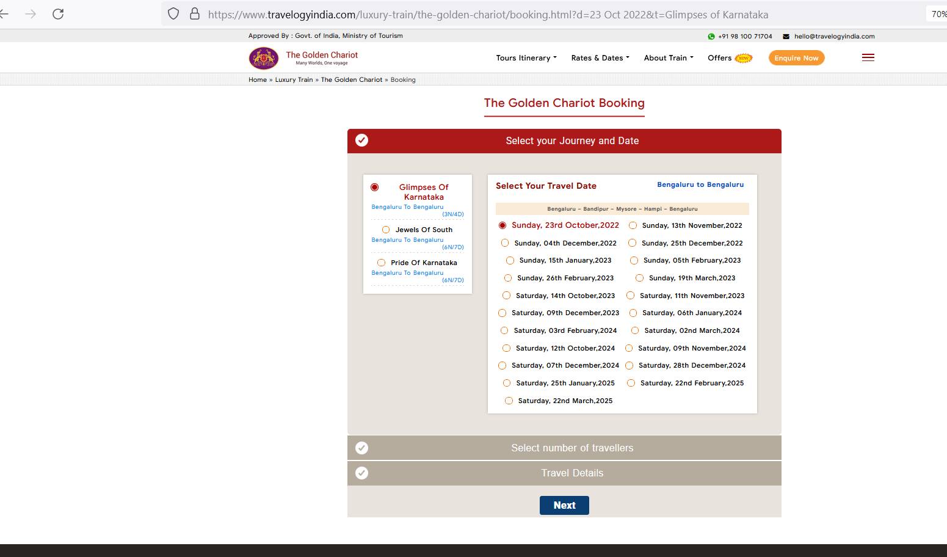Open the Offers menu item
The height and width of the screenshot is (557, 947).
[x=720, y=58]
